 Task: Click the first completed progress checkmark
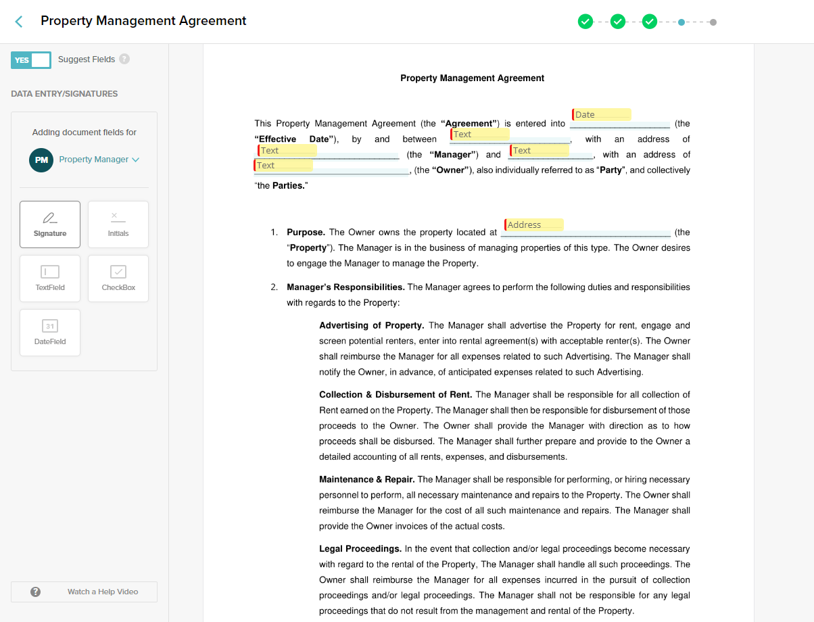pos(585,21)
